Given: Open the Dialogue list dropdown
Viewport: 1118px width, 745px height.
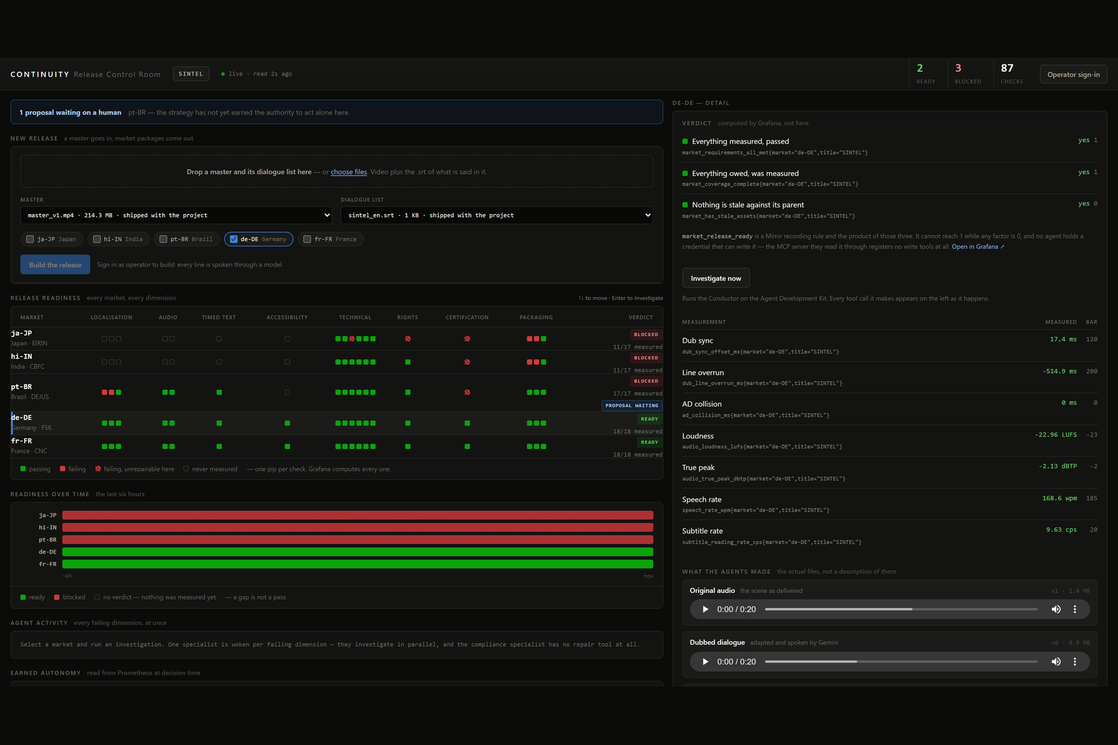Looking at the screenshot, I should coord(497,215).
